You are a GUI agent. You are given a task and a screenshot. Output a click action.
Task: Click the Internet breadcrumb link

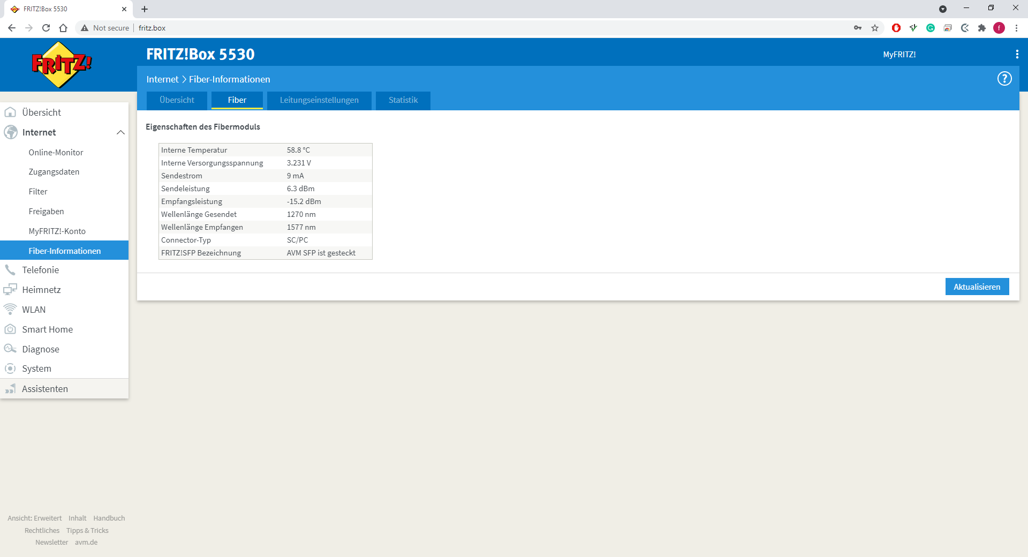tap(162, 79)
